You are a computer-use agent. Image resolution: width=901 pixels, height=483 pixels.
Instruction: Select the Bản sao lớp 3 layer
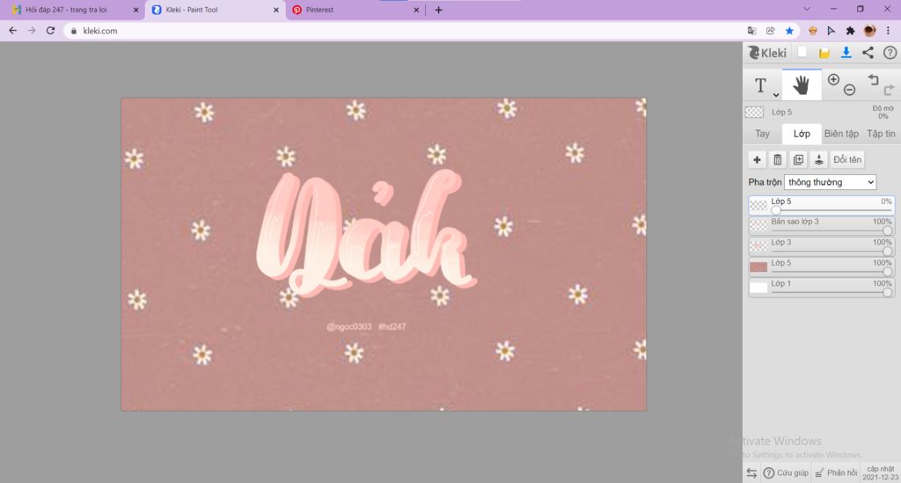coord(822,226)
